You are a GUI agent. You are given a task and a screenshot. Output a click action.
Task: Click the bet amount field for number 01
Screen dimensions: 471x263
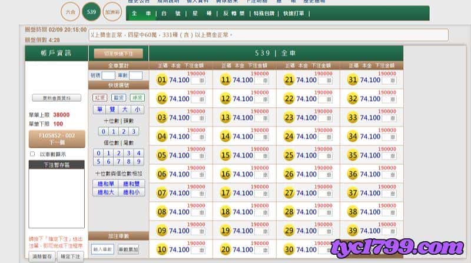[198, 81]
